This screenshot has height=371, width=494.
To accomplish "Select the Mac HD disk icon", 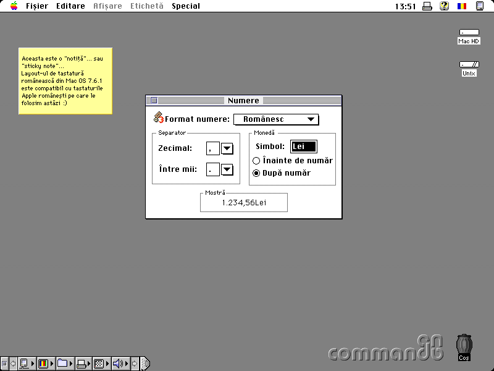I will [x=469, y=33].
